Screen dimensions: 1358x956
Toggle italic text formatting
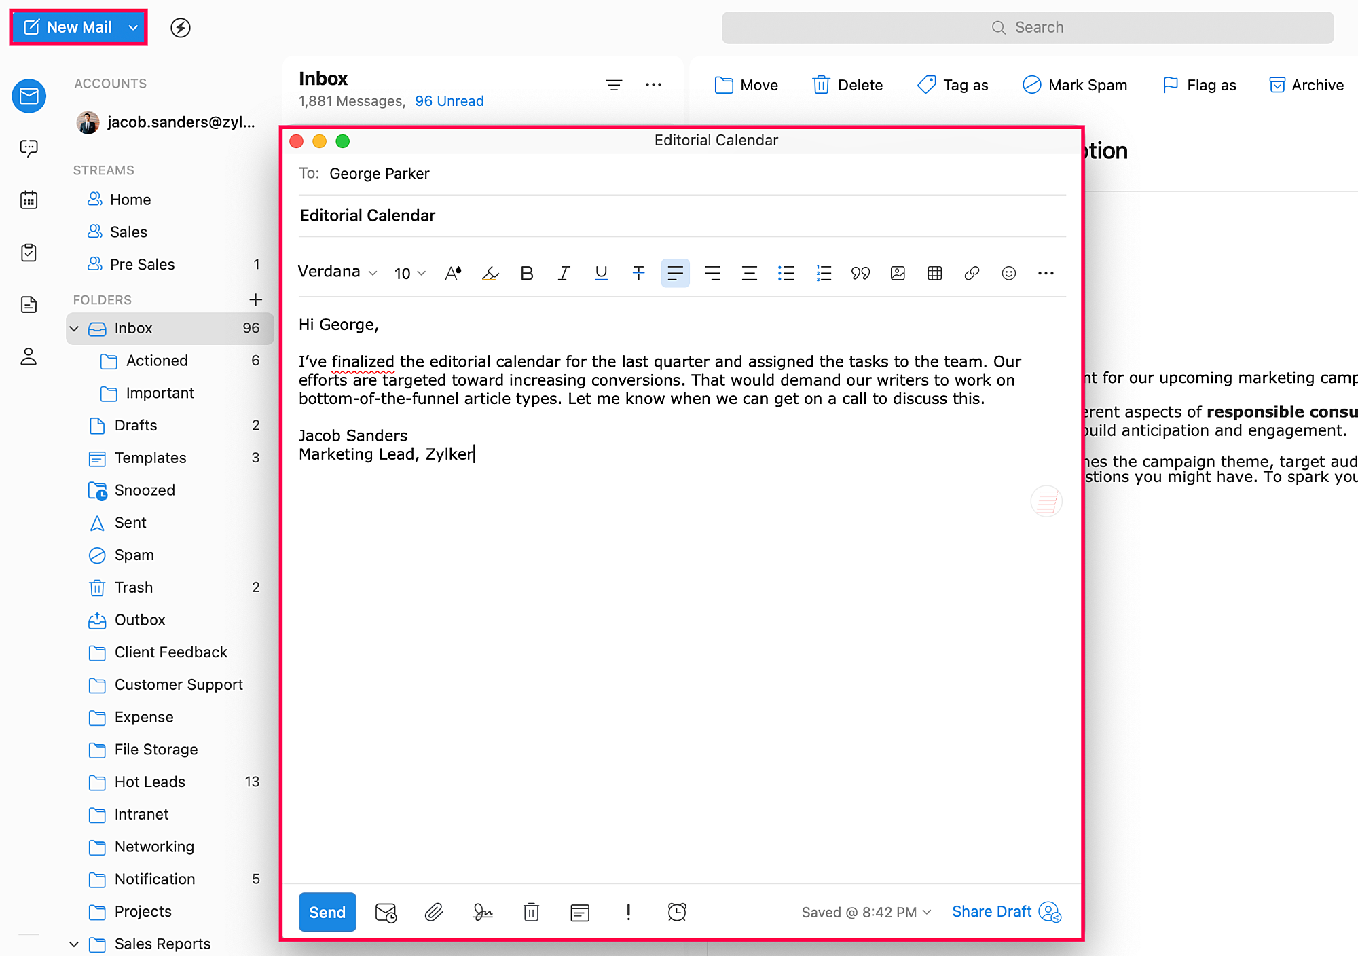(564, 273)
